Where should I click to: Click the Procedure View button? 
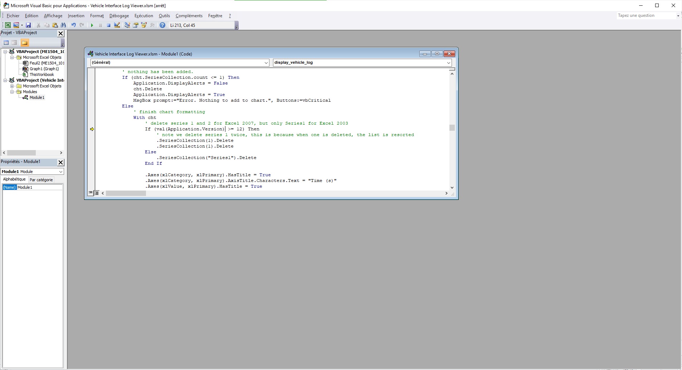pos(91,193)
